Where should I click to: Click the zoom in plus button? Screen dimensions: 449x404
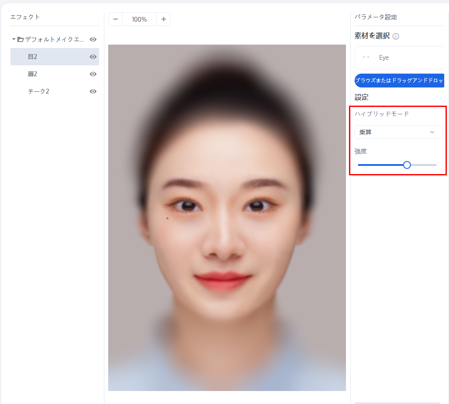[164, 19]
